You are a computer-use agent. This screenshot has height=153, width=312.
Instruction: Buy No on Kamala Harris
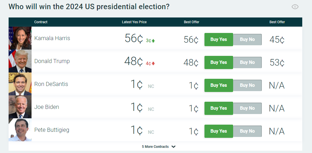(247, 40)
